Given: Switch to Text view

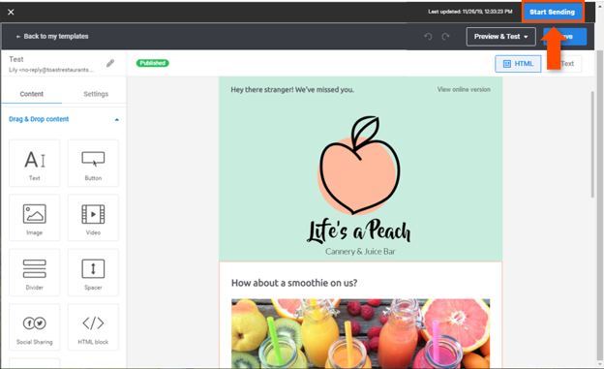Looking at the screenshot, I should (x=567, y=64).
